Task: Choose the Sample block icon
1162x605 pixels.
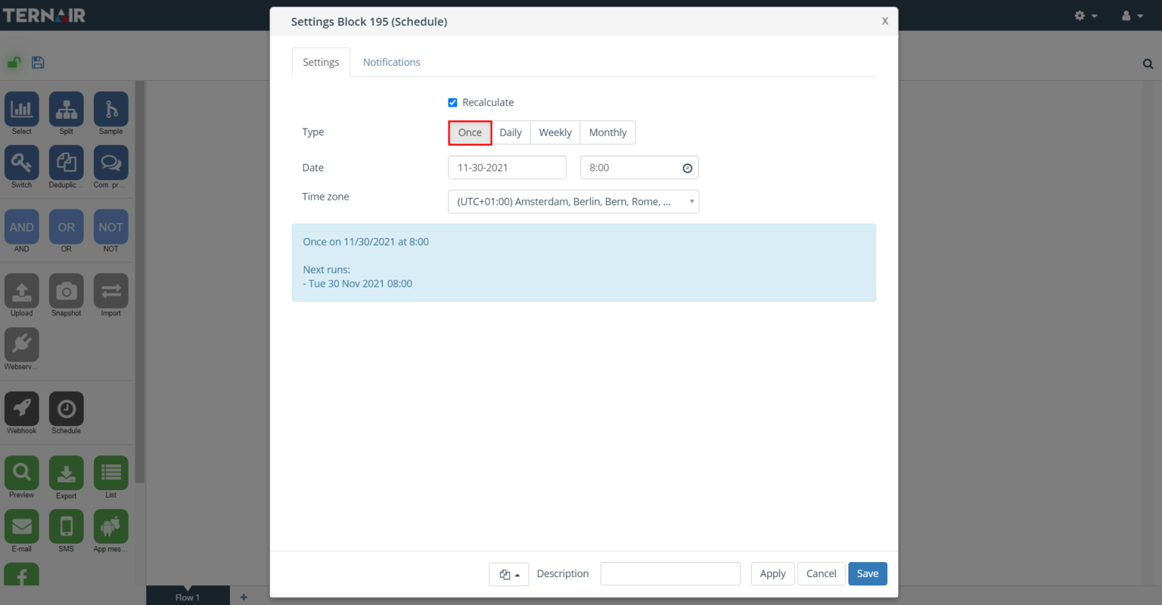Action: pyautogui.click(x=111, y=109)
